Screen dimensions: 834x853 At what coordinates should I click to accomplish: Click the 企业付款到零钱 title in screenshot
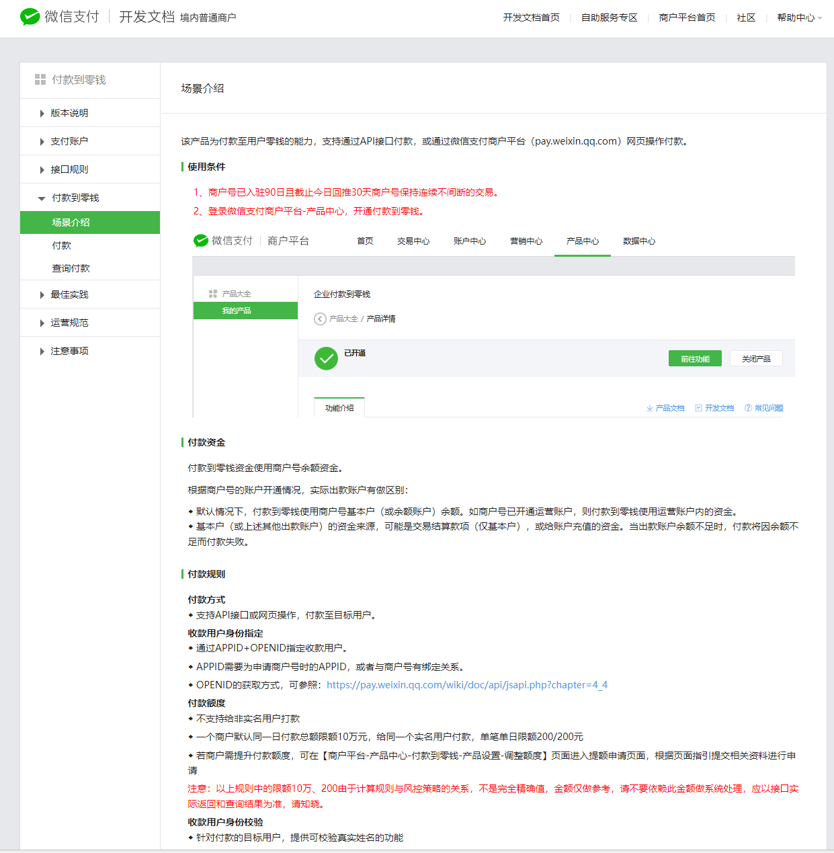click(x=342, y=294)
